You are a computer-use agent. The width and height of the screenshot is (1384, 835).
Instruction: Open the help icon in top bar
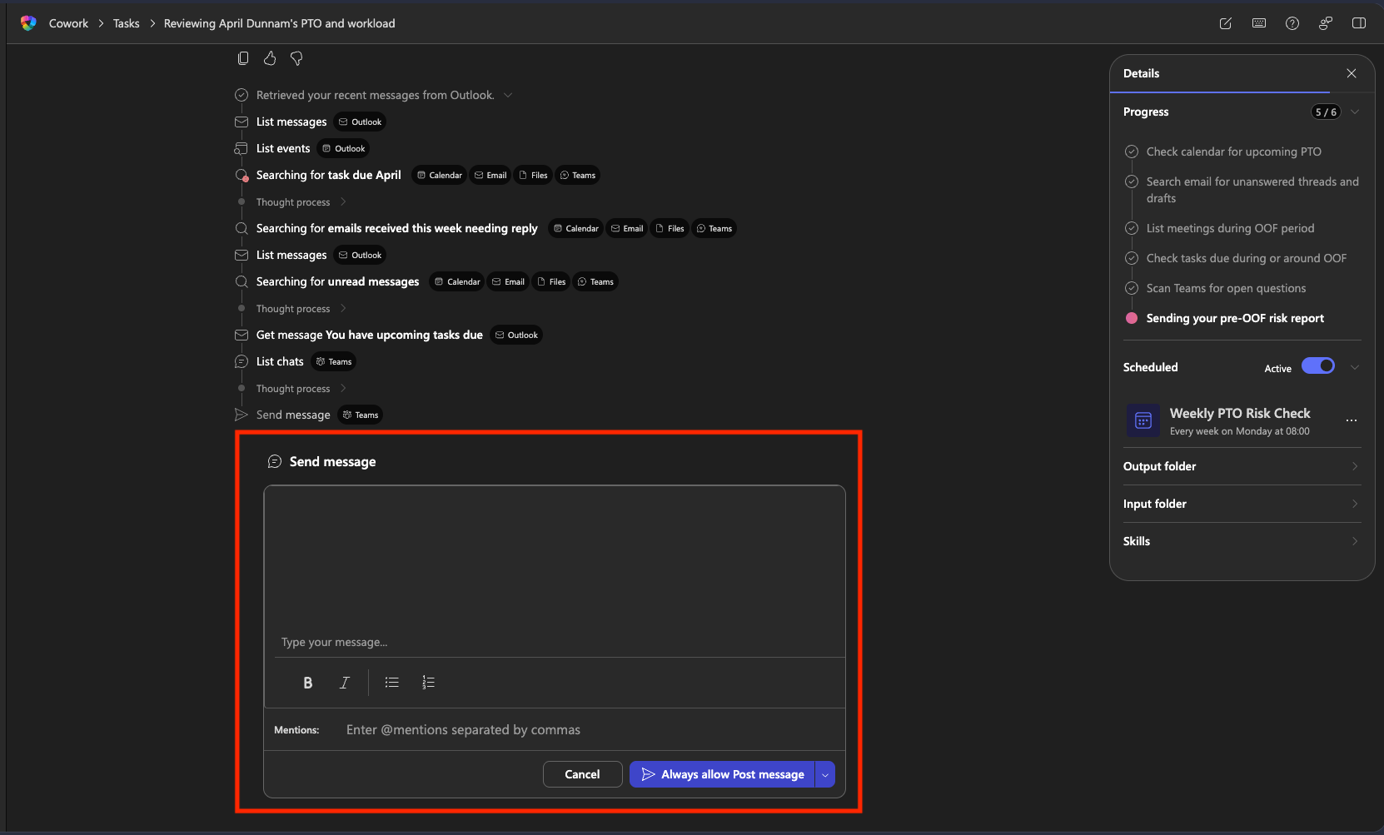click(x=1292, y=23)
